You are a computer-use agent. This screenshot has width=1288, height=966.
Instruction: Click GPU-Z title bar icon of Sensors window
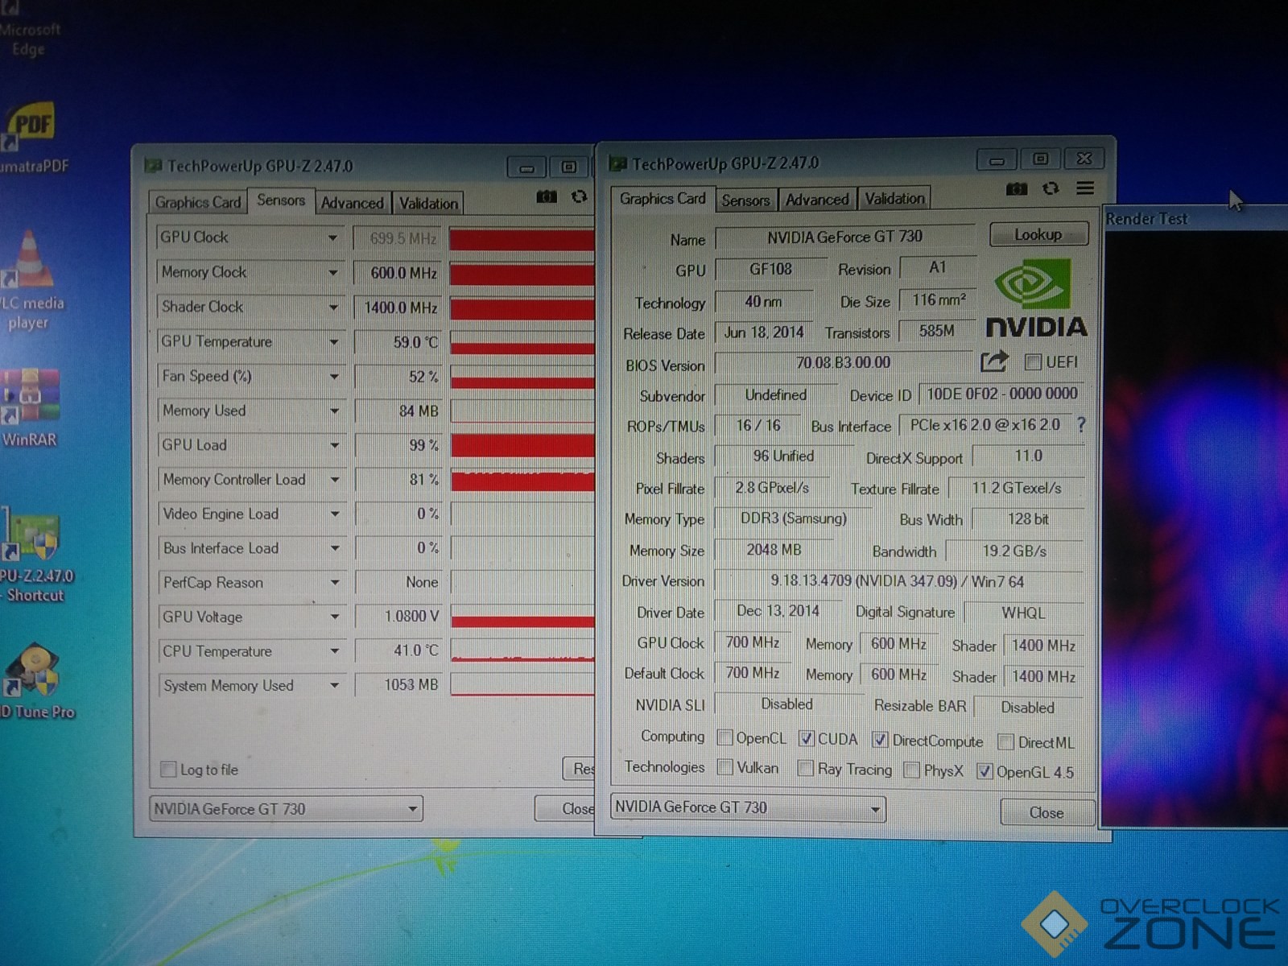click(153, 166)
